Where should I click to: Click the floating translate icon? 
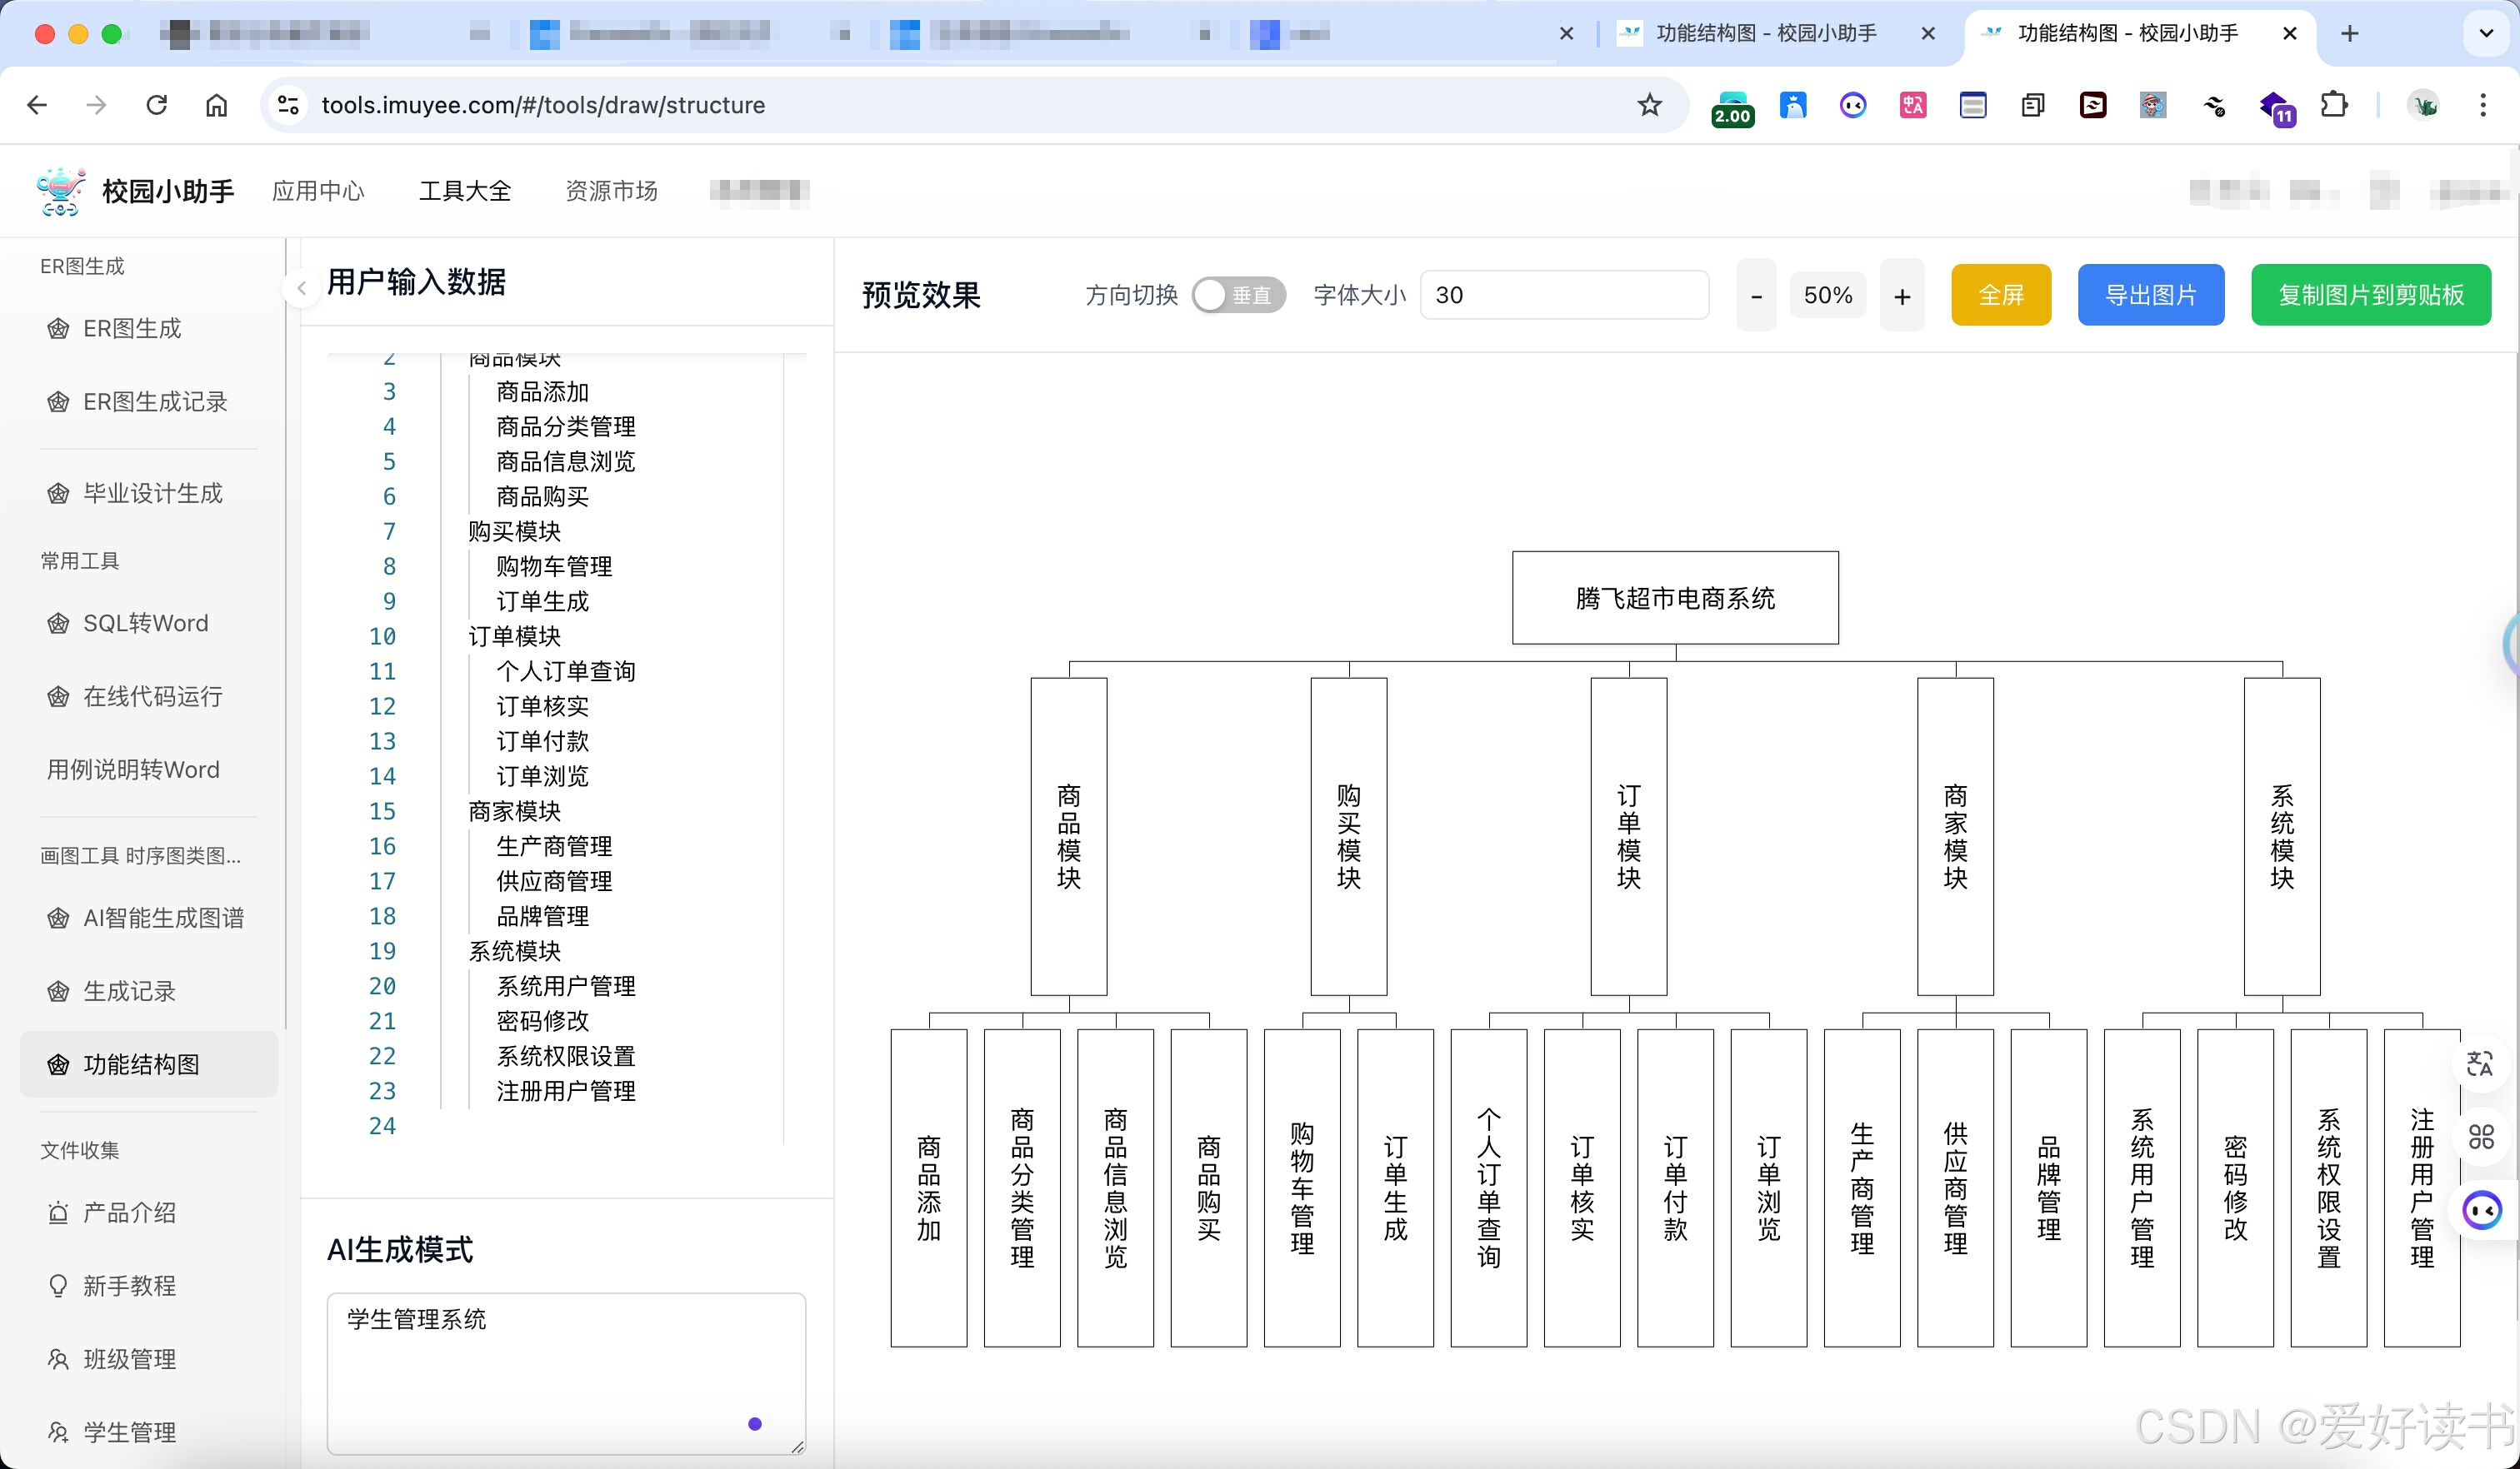pos(2480,1063)
